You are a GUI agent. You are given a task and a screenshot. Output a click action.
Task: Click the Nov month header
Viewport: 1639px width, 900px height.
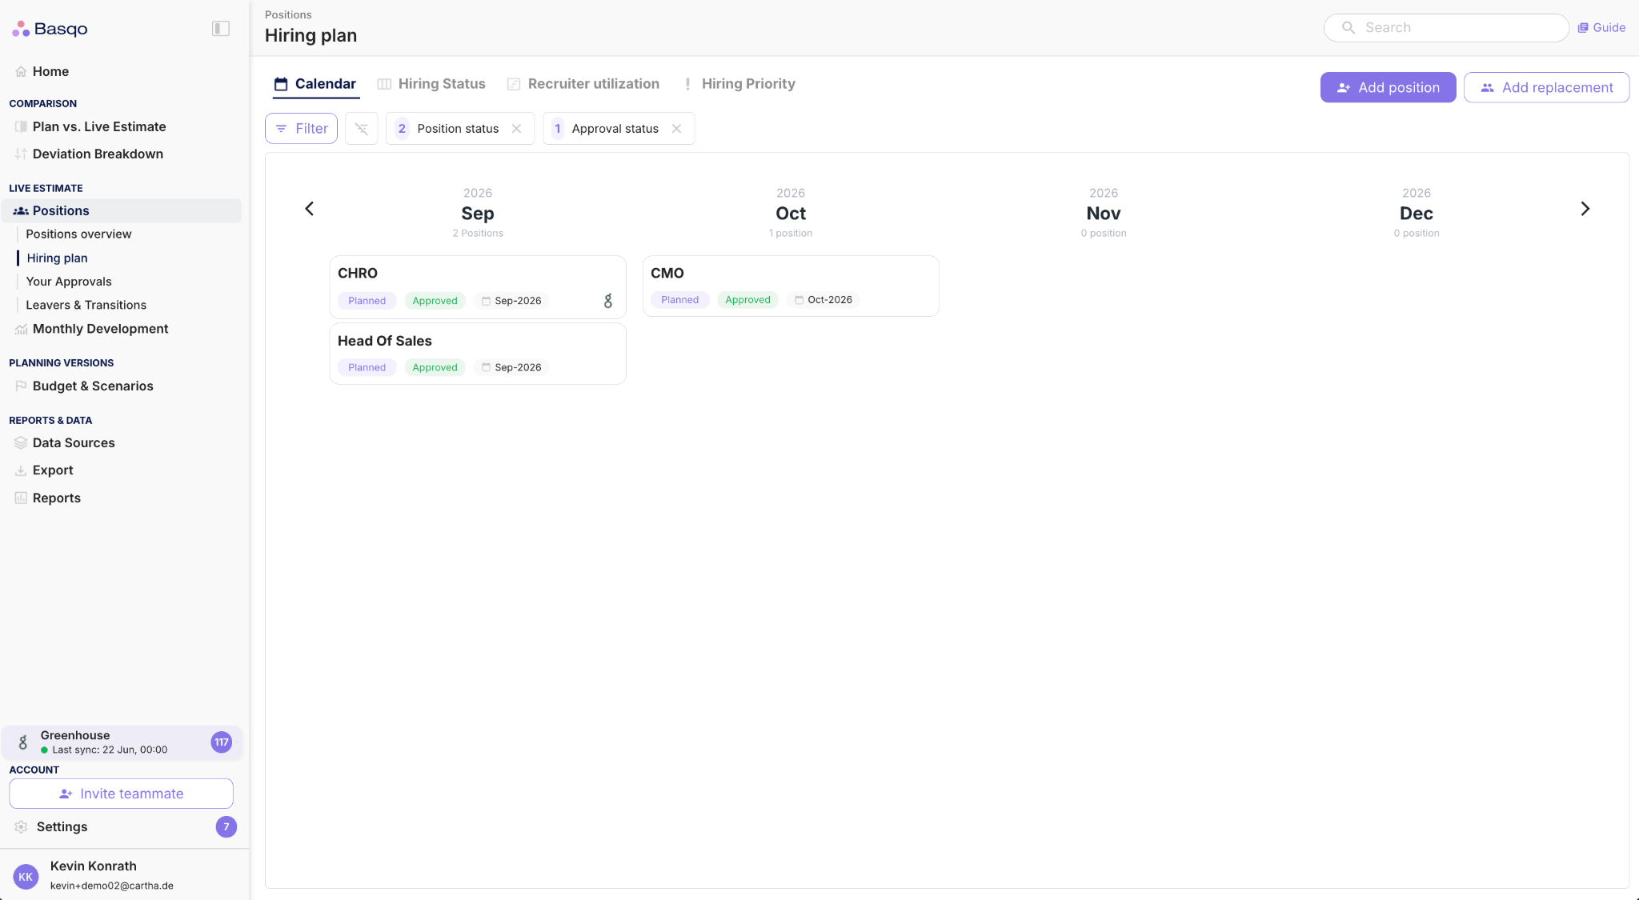click(1104, 213)
